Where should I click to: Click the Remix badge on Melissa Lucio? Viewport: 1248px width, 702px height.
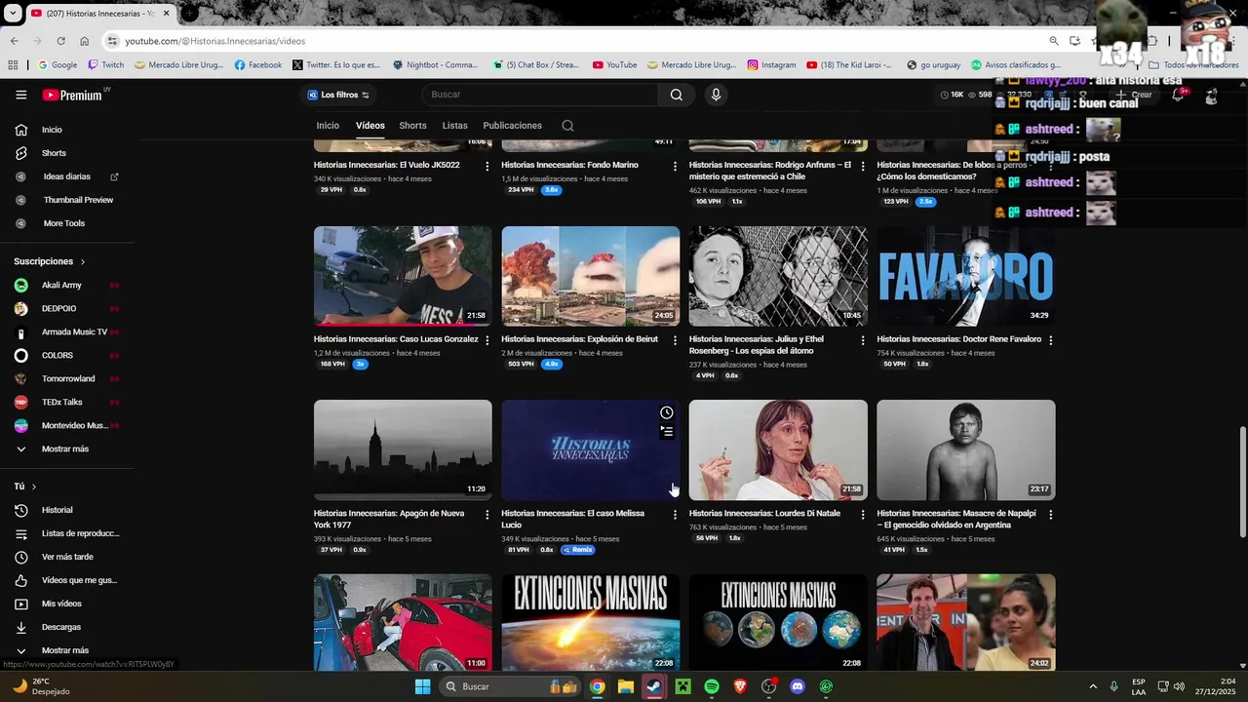(578, 550)
